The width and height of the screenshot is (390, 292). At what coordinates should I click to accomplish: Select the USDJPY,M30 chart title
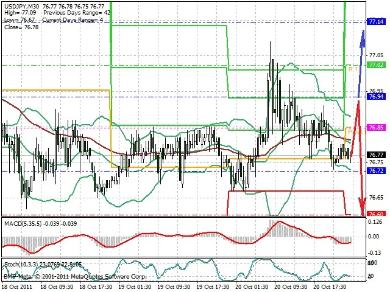point(23,5)
